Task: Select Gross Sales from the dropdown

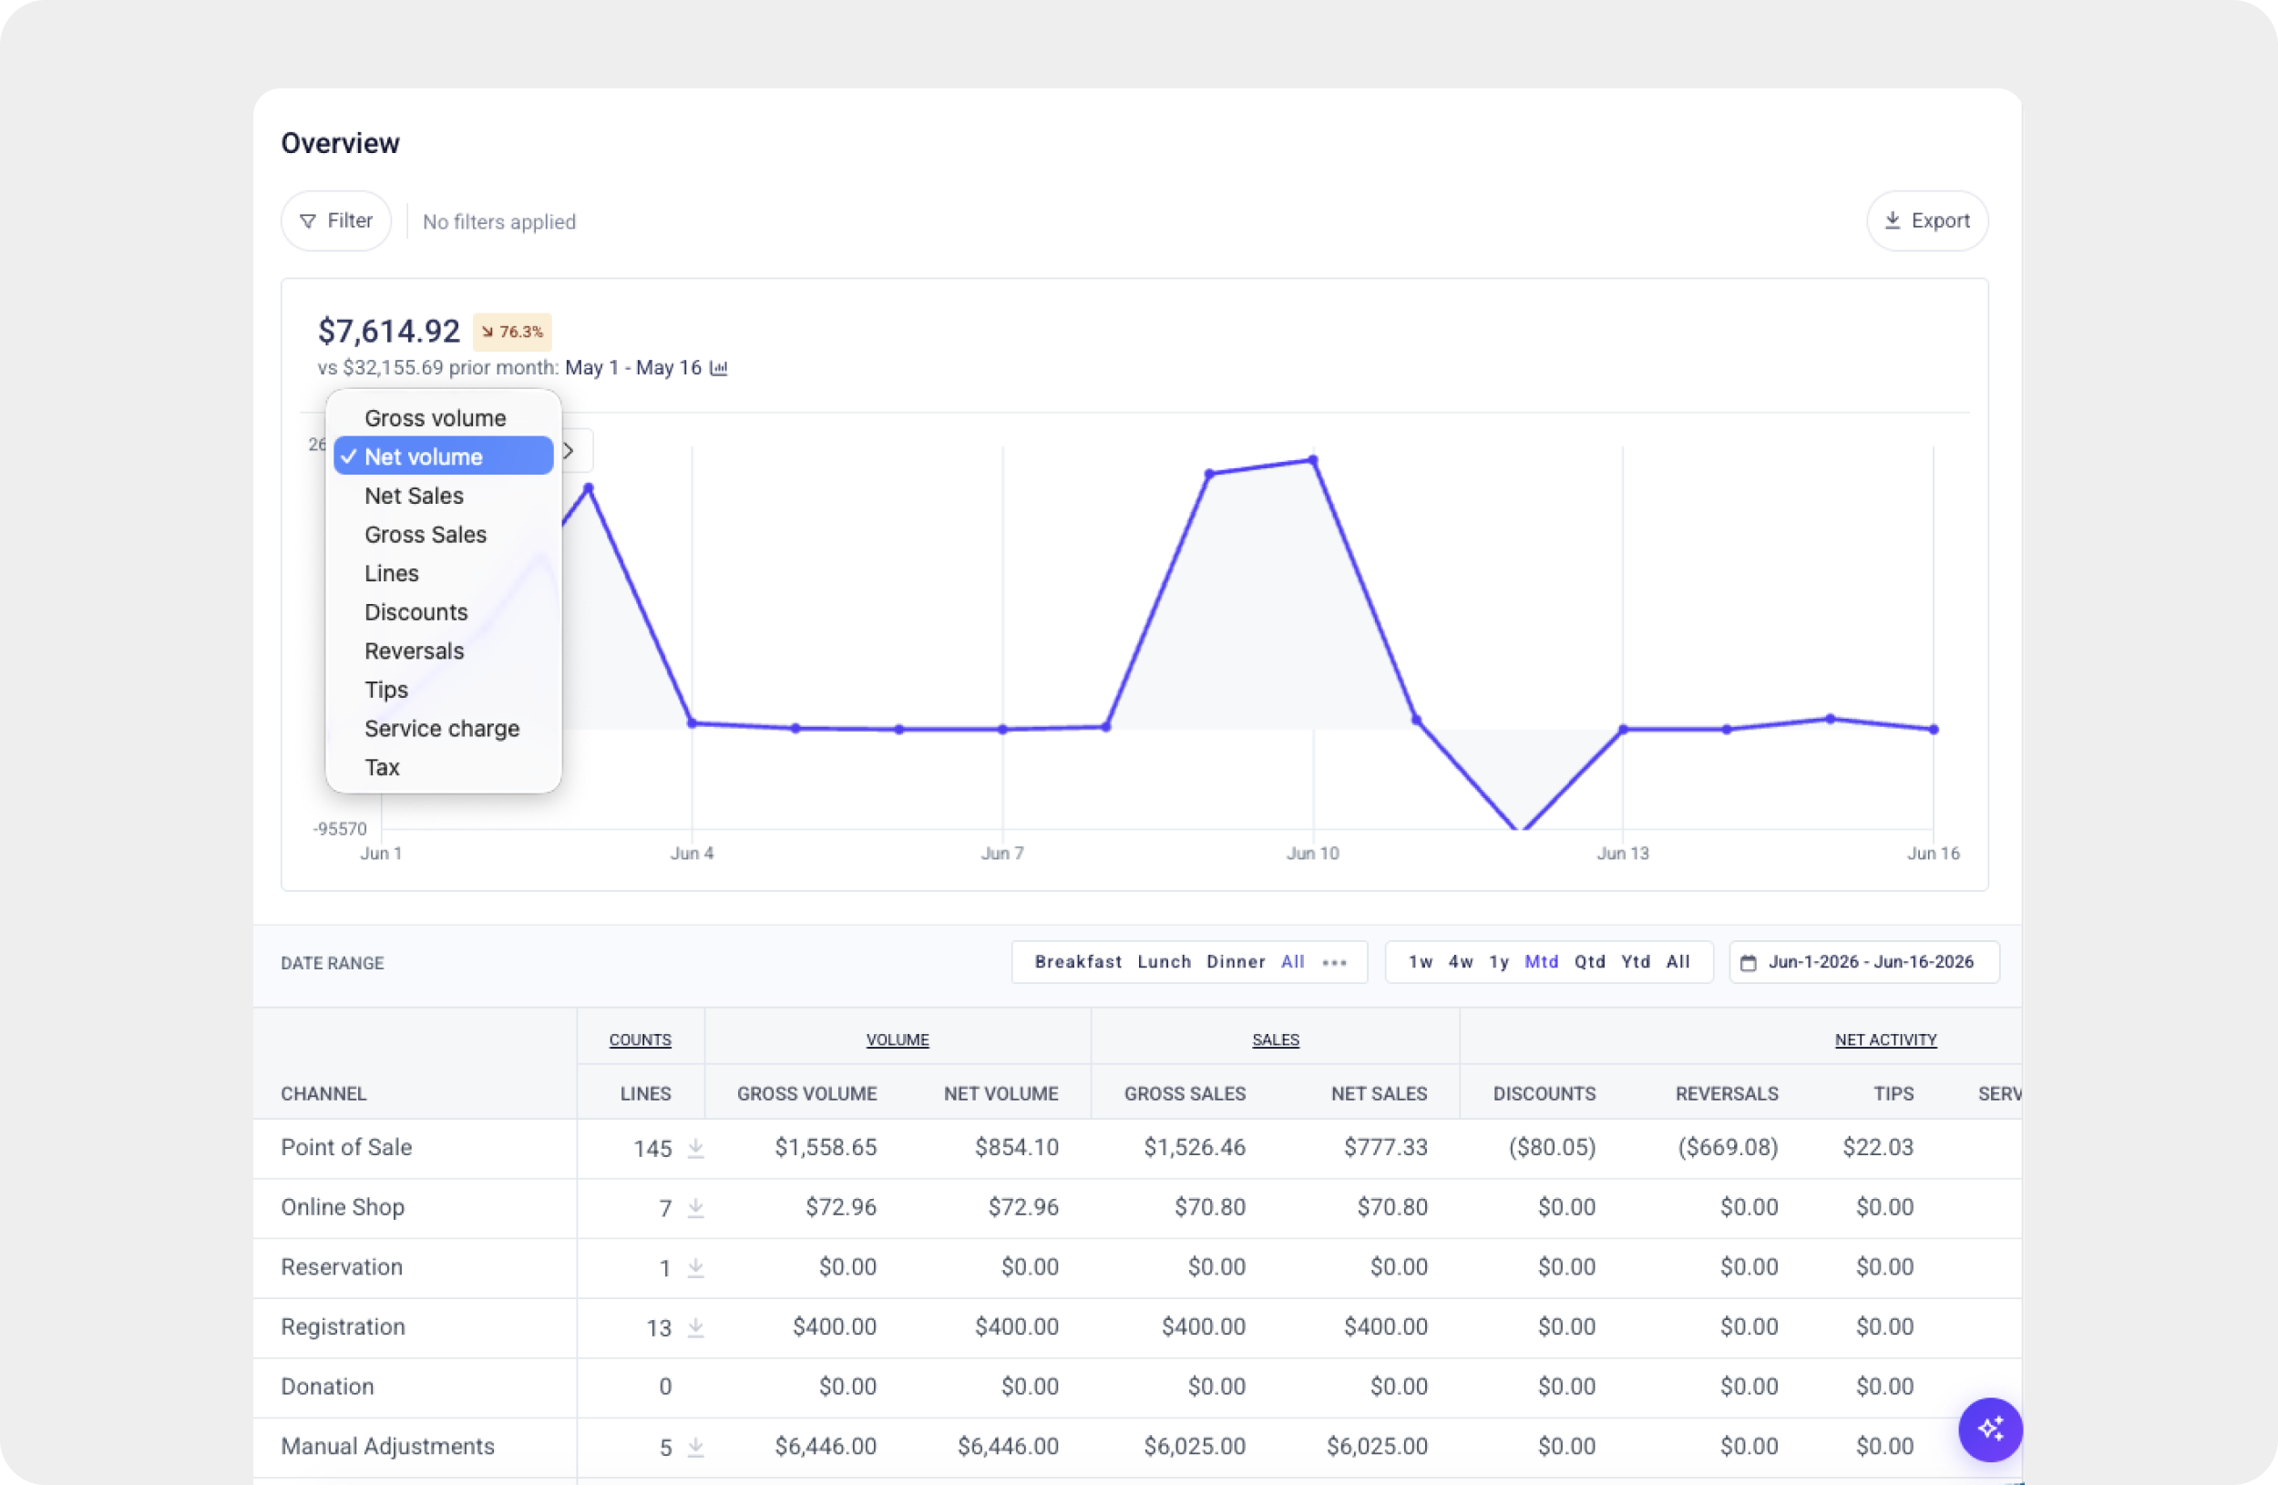Action: [443, 534]
